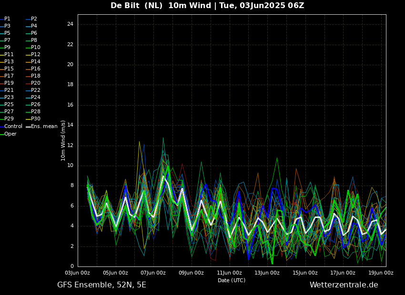405x295 pixels.
Task: Select the P2 legend label
Action: [34, 19]
